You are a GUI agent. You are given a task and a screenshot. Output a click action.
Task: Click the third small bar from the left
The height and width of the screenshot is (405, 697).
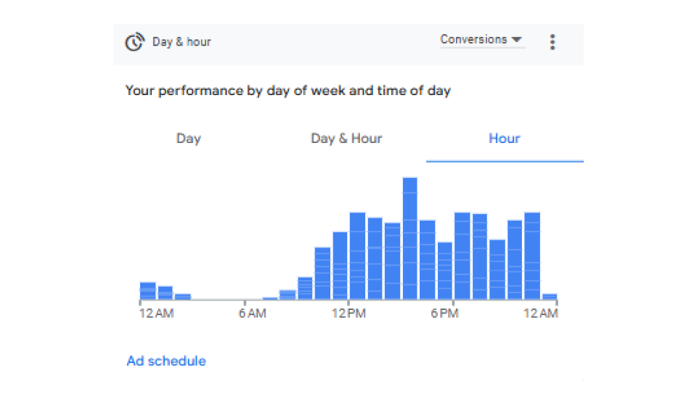click(182, 296)
